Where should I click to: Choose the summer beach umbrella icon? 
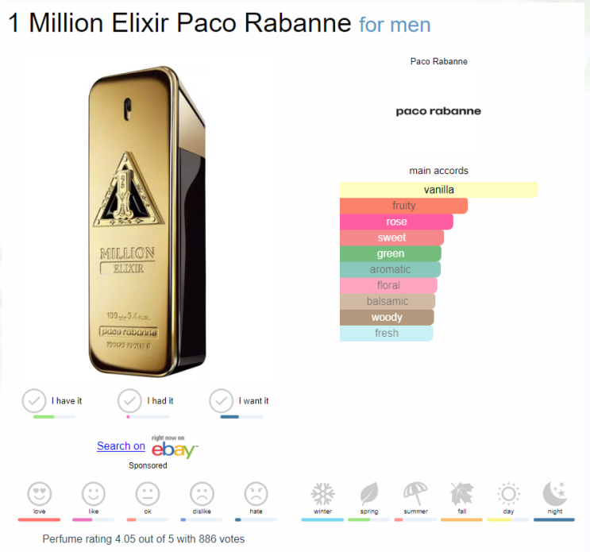pyautogui.click(x=415, y=494)
